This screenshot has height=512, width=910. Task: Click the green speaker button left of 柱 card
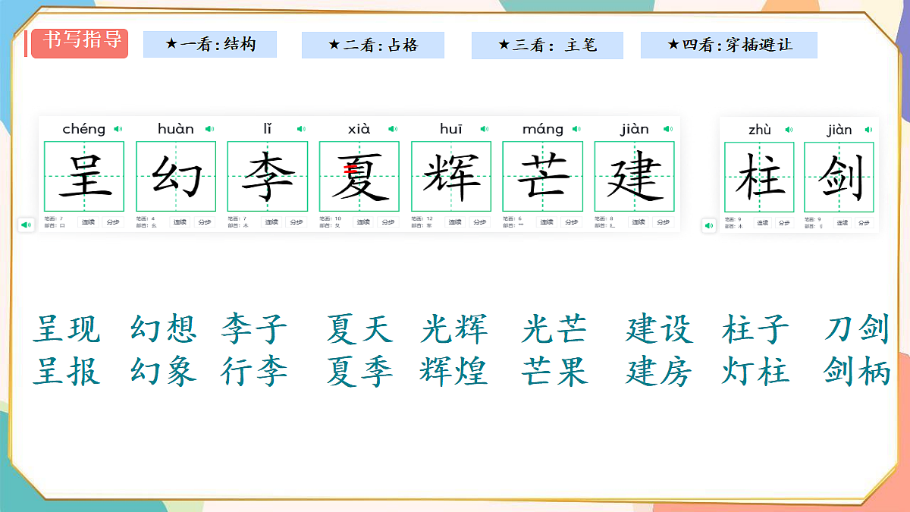709,225
